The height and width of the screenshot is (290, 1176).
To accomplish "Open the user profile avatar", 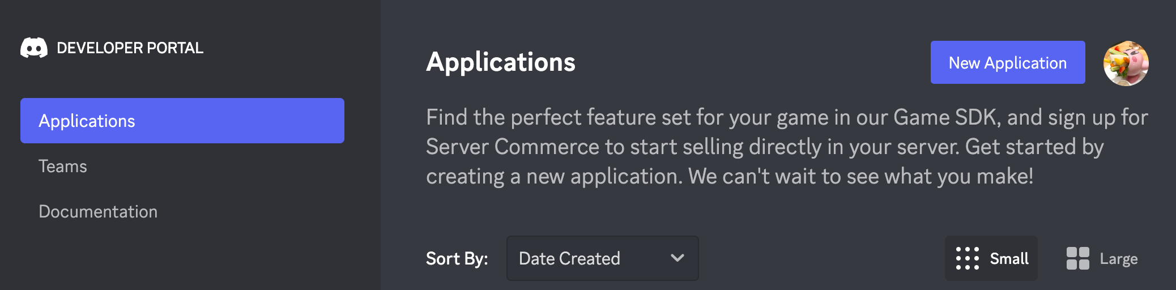I will (x=1126, y=63).
